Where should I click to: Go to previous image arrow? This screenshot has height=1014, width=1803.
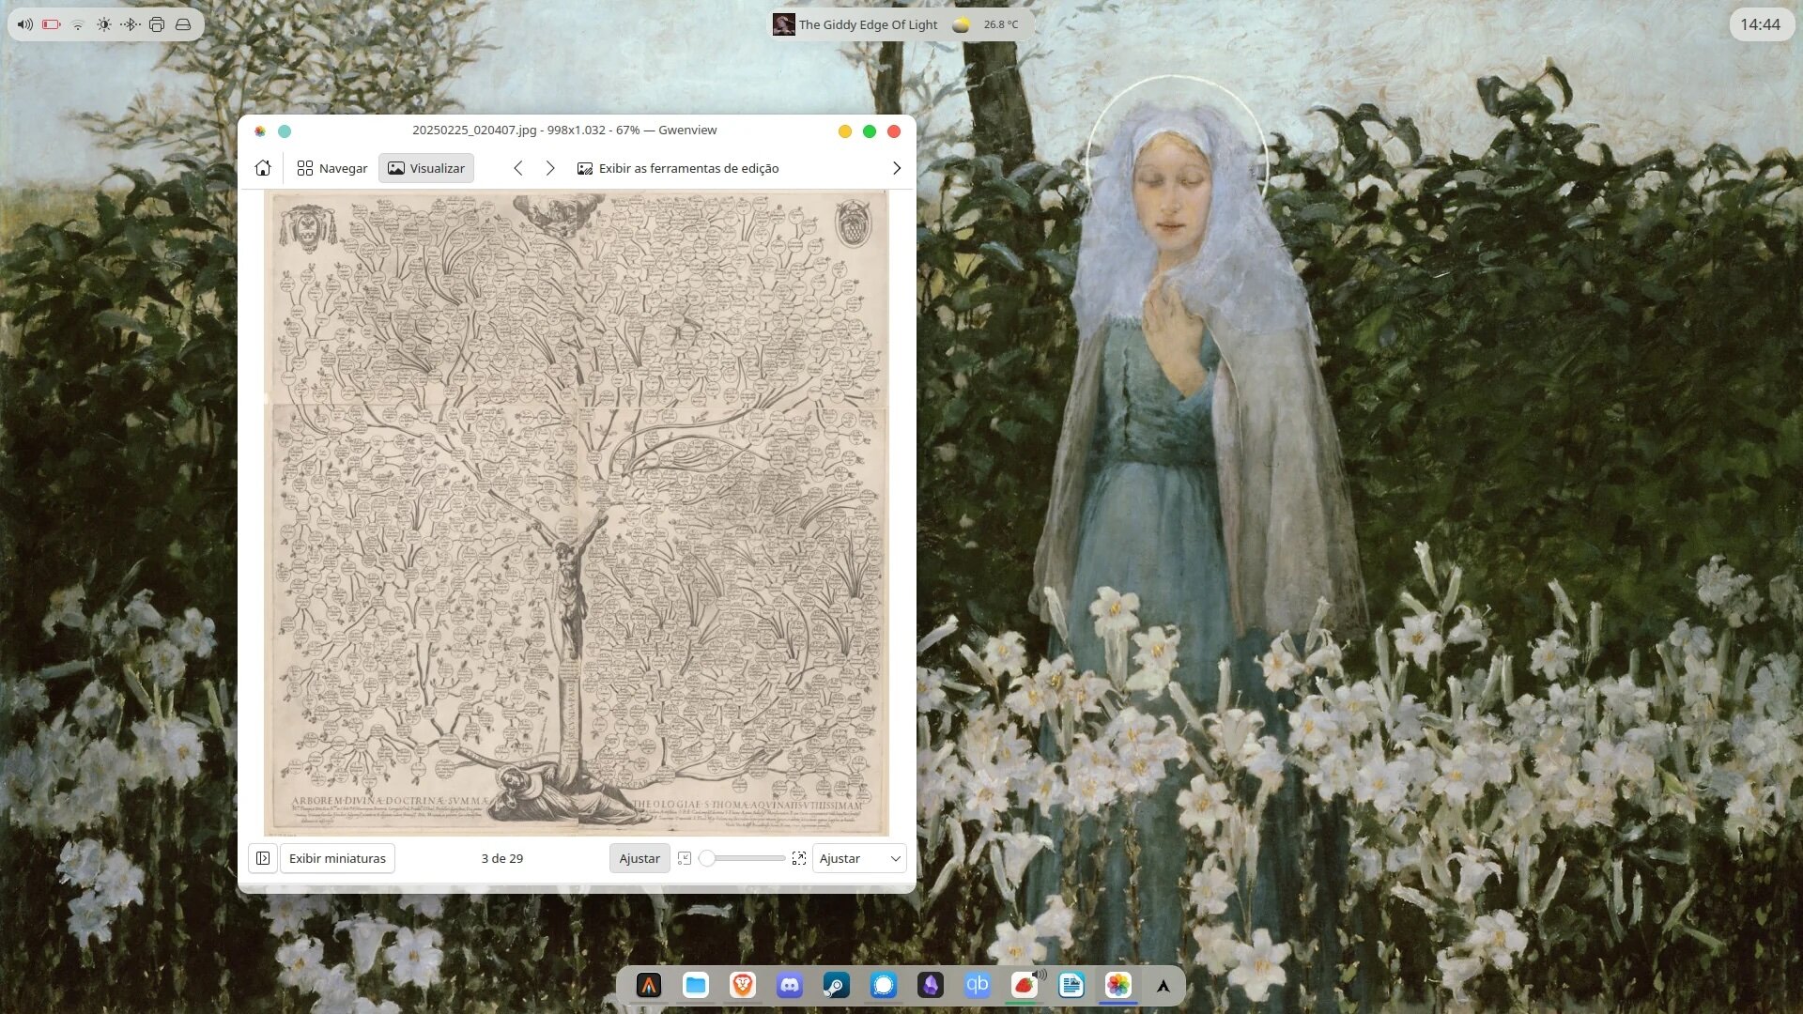(x=518, y=168)
